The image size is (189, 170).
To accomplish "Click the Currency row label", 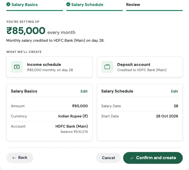I will (x=19, y=116).
